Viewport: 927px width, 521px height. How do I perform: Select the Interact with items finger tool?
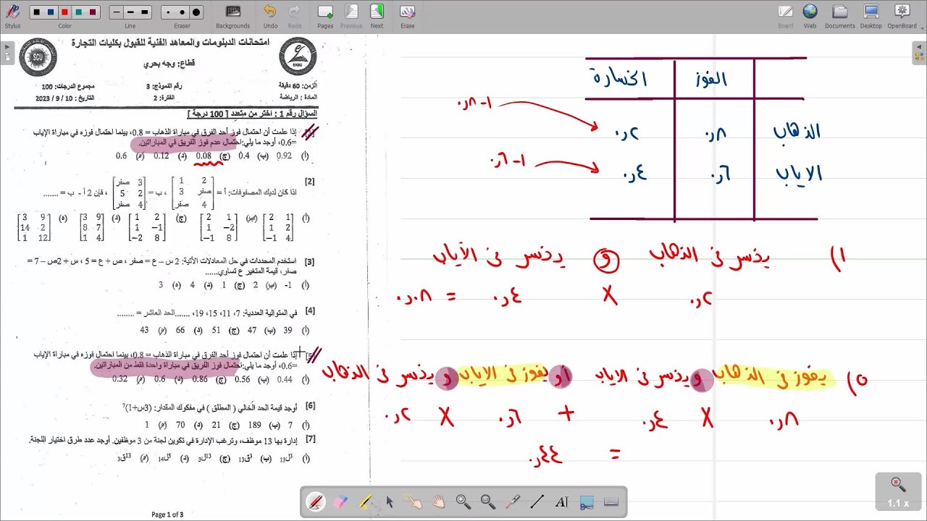pos(414,502)
